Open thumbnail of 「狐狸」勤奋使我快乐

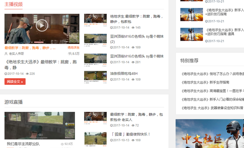click(x=95, y=139)
